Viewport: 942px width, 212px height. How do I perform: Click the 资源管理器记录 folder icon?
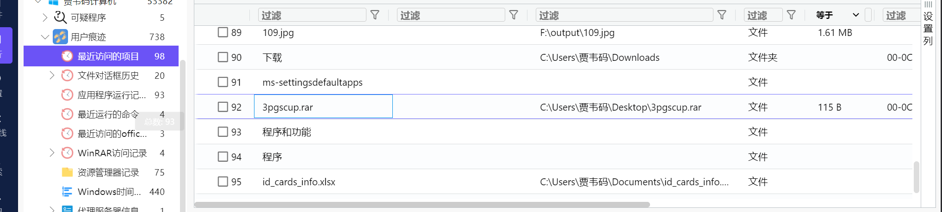tap(67, 172)
